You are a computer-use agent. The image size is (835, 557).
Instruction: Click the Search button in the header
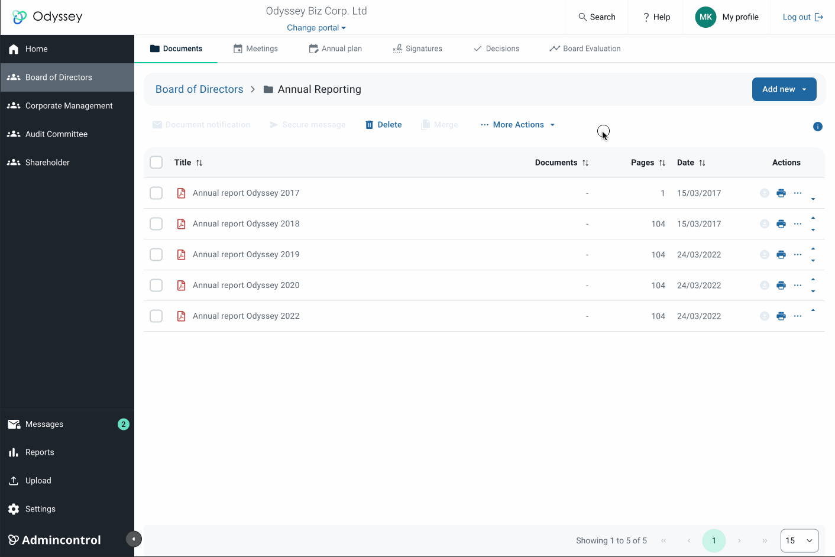pos(597,17)
